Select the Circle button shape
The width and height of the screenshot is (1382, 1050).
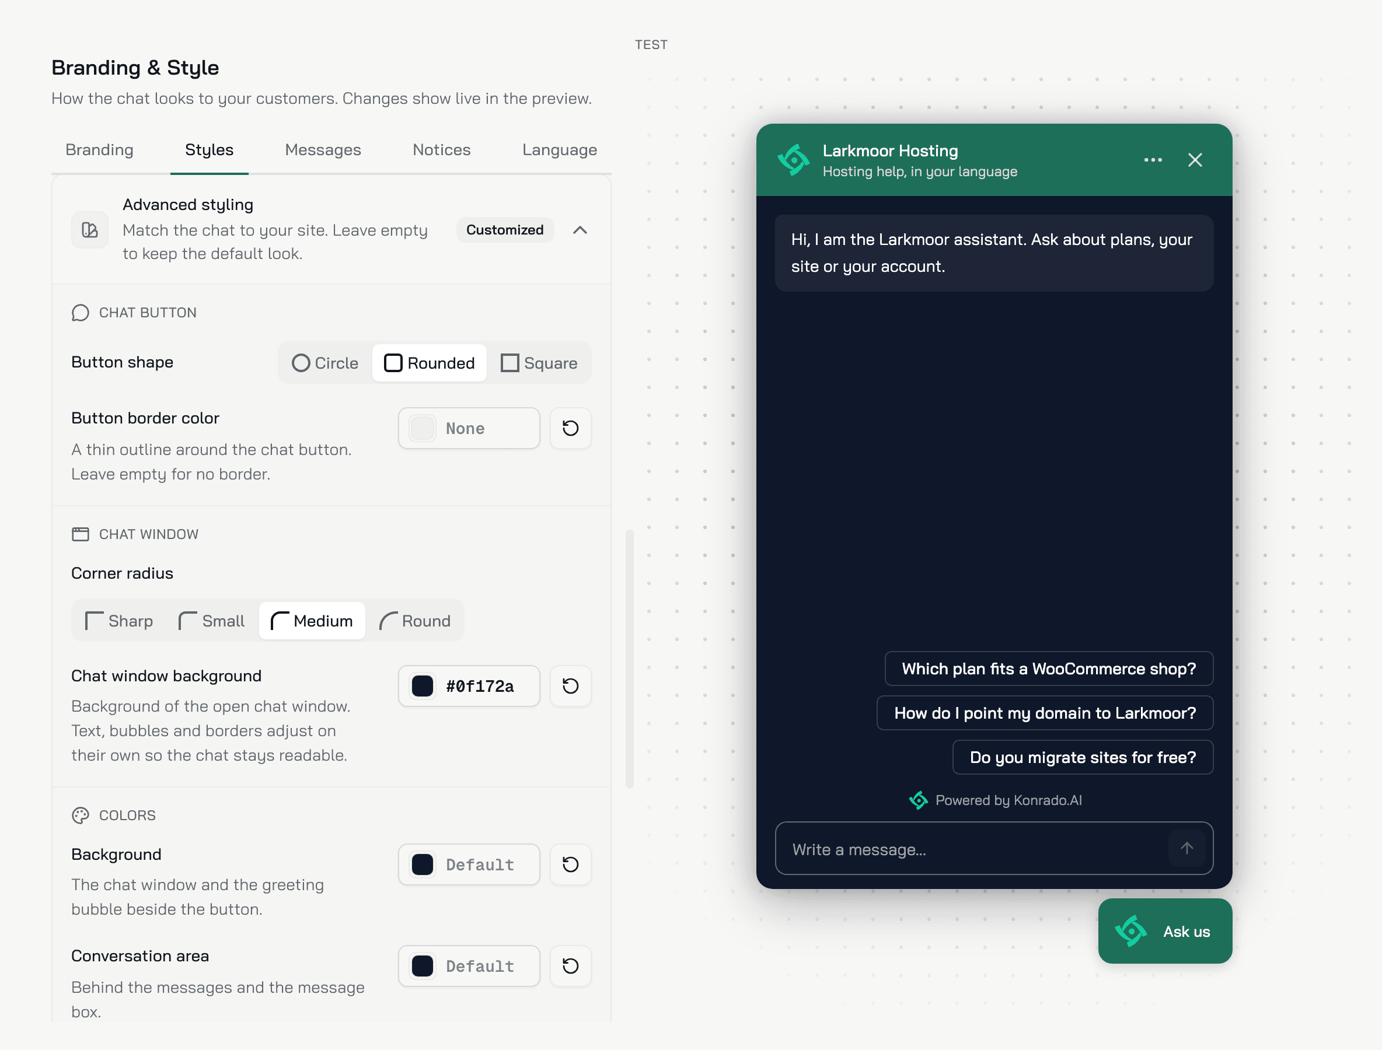pyautogui.click(x=325, y=362)
